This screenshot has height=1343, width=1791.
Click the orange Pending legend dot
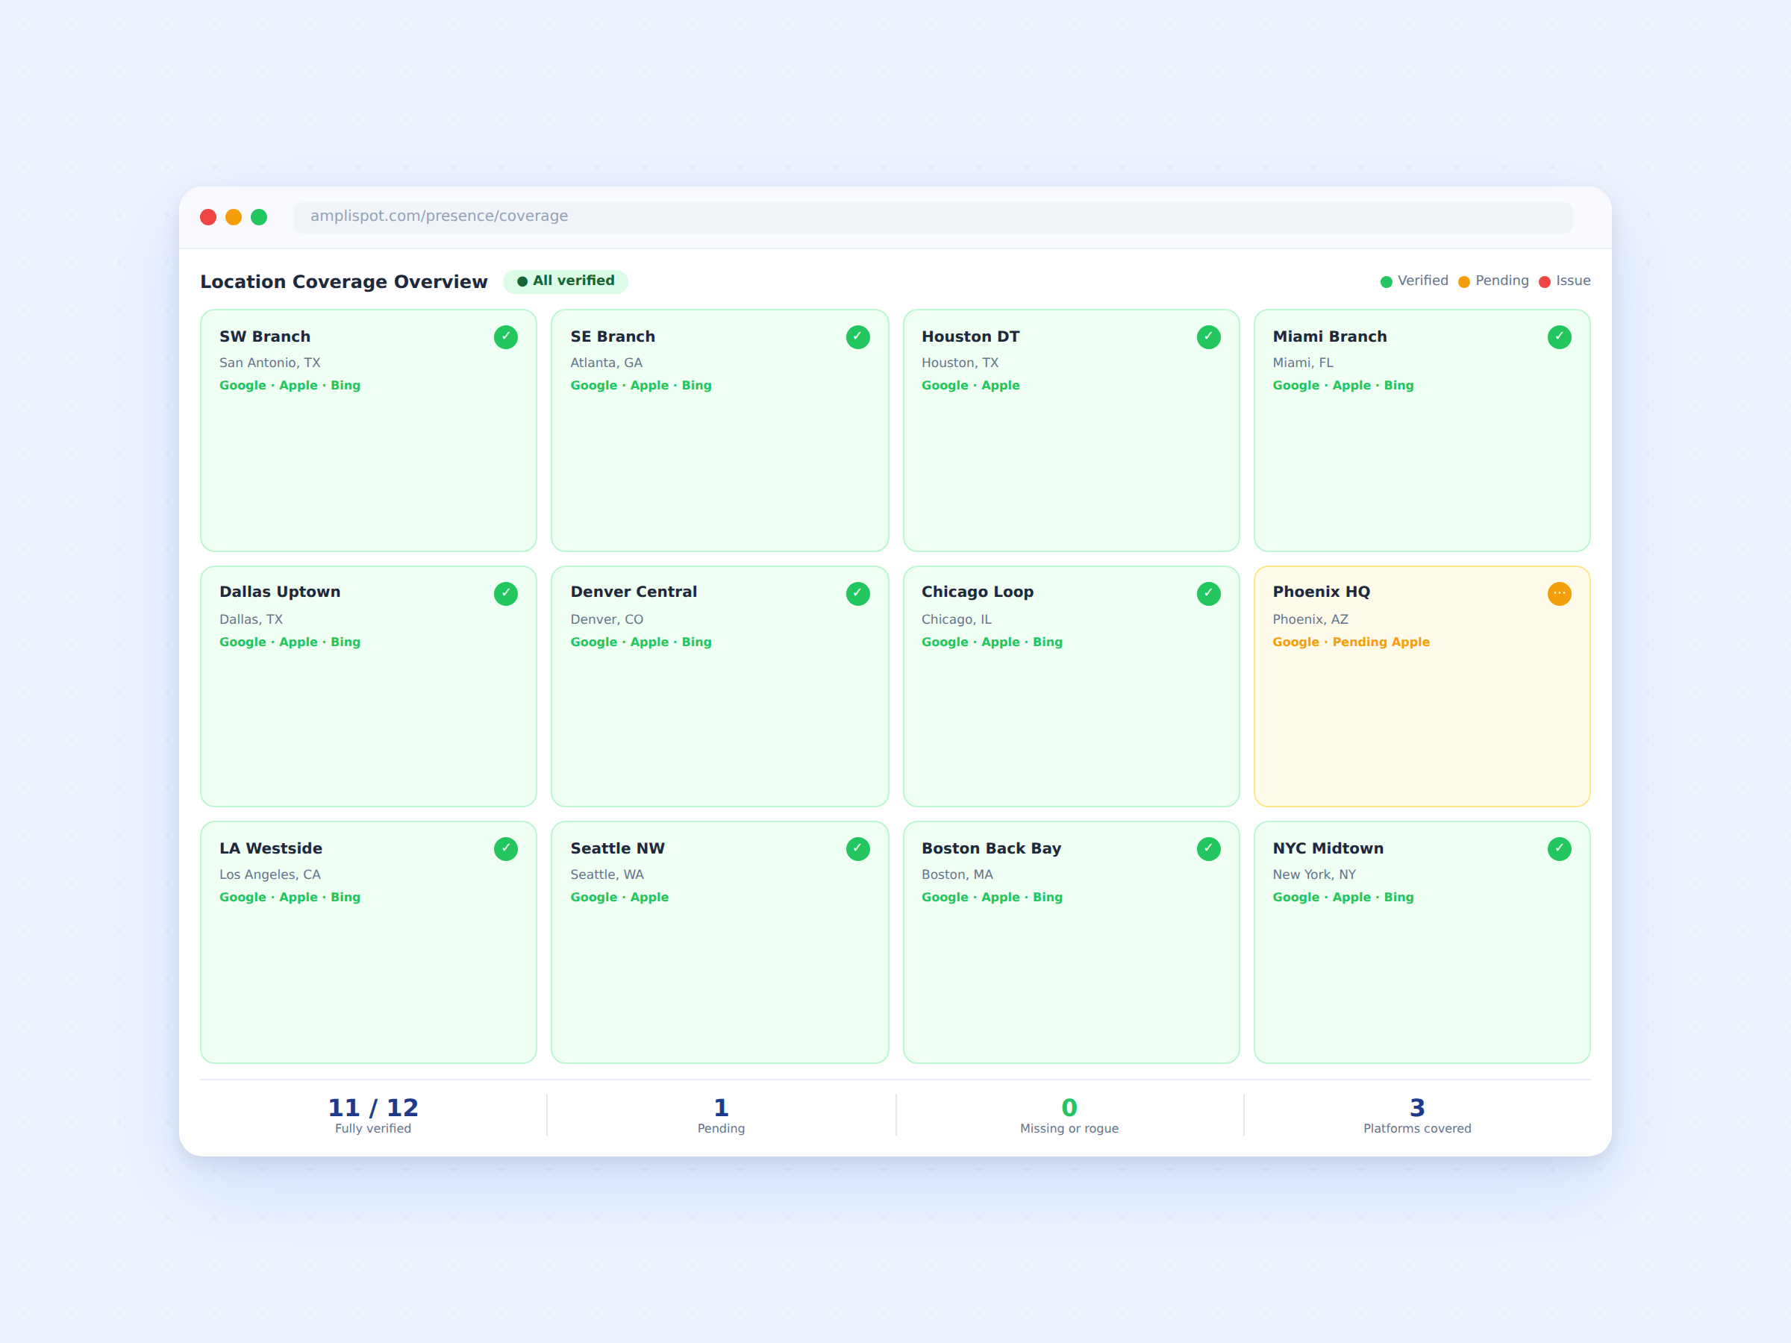1464,282
